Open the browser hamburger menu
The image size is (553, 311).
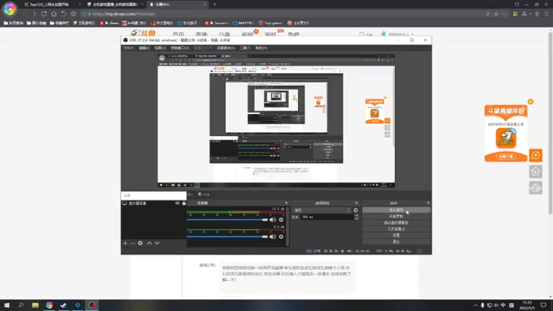(546, 14)
